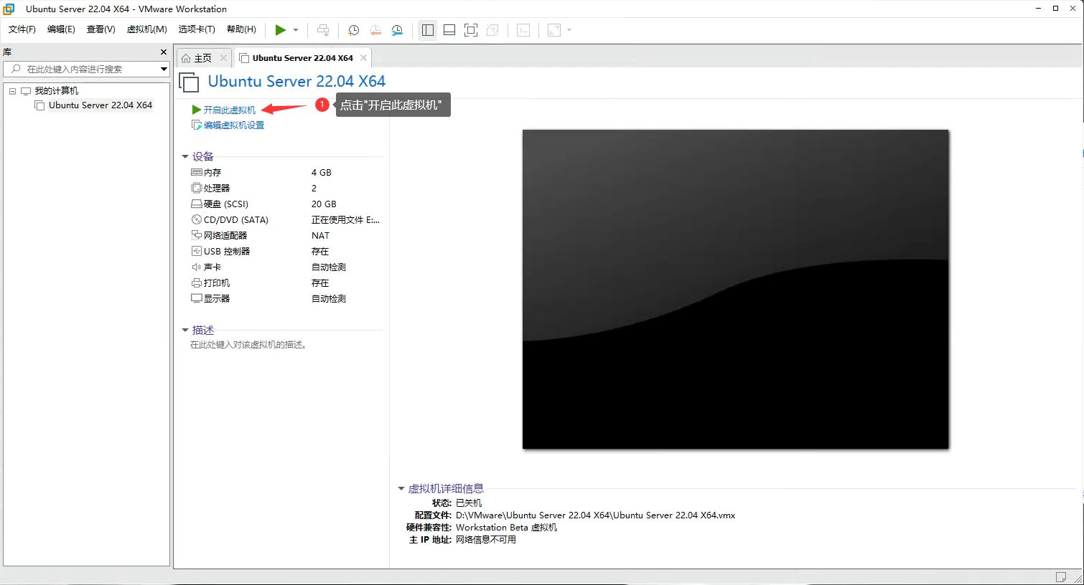Close the 库 library panel
Viewport: 1084px width, 585px height.
[164, 52]
